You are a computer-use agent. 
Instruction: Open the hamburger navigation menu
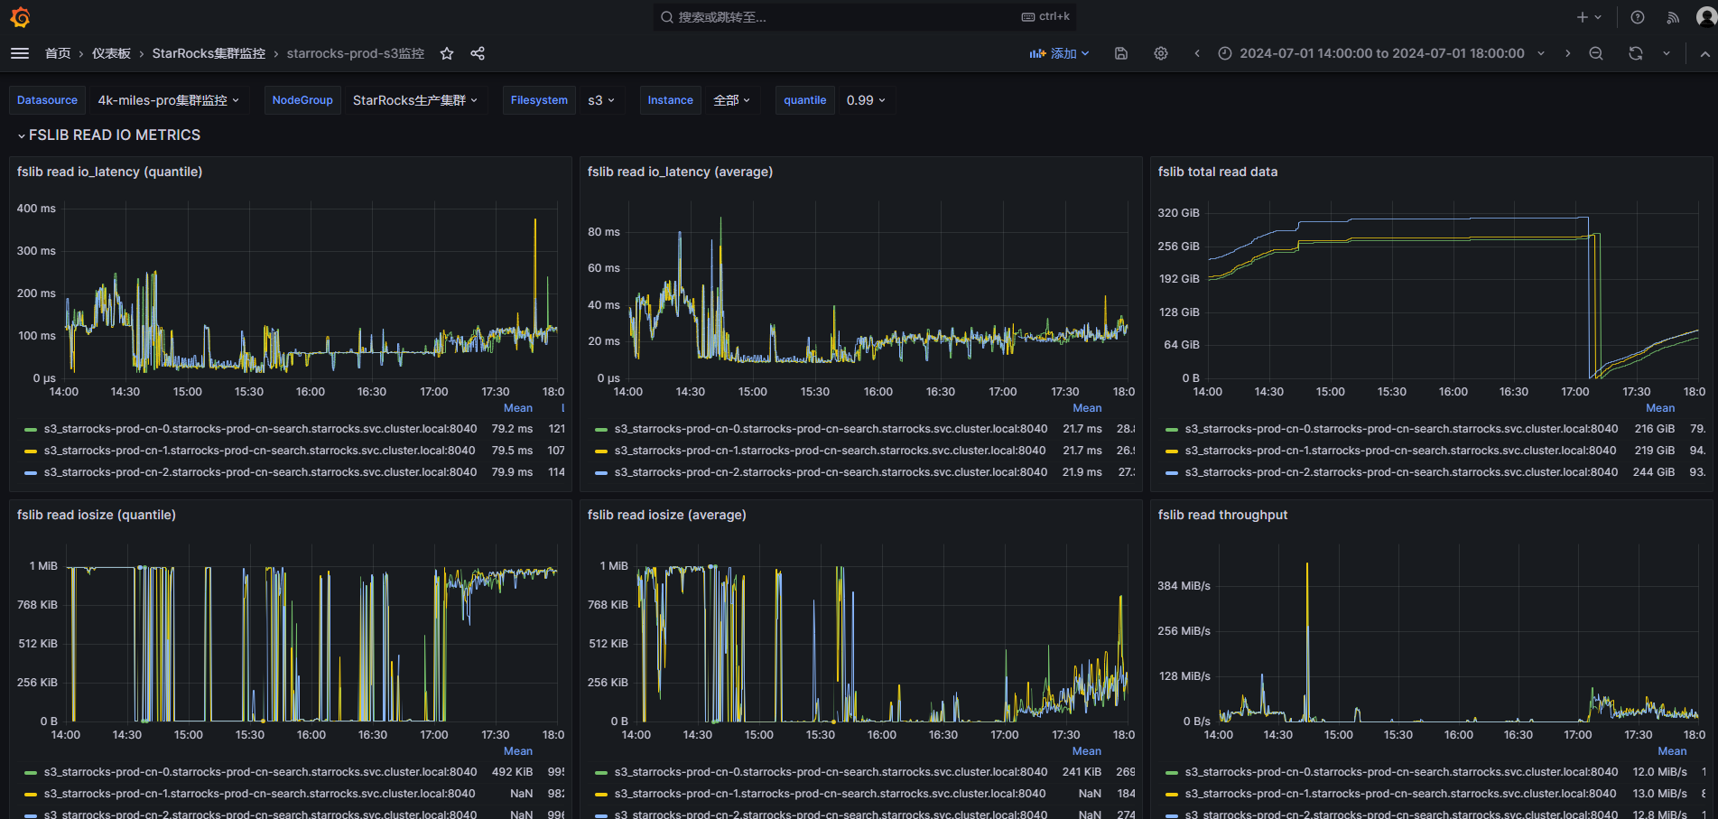20,53
